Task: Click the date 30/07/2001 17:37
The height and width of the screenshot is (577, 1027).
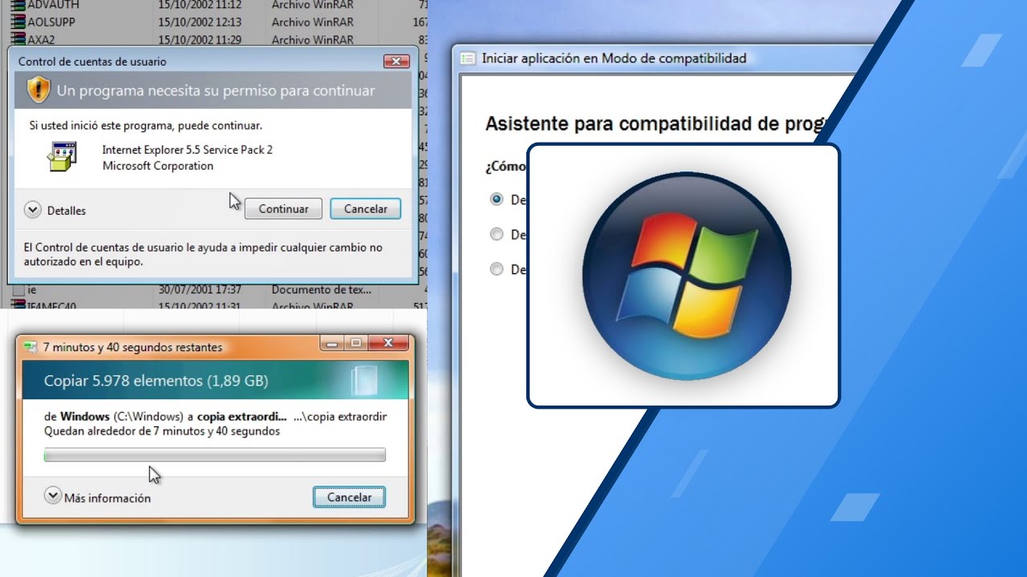Action: pyautogui.click(x=200, y=289)
